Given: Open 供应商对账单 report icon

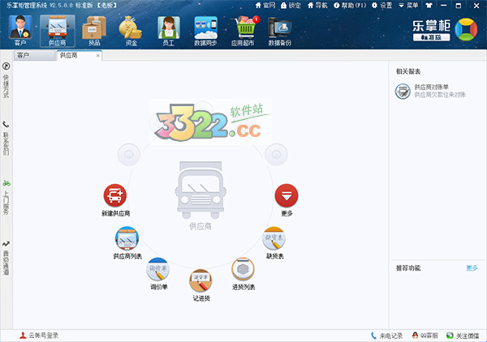Looking at the screenshot, I should pyautogui.click(x=403, y=91).
